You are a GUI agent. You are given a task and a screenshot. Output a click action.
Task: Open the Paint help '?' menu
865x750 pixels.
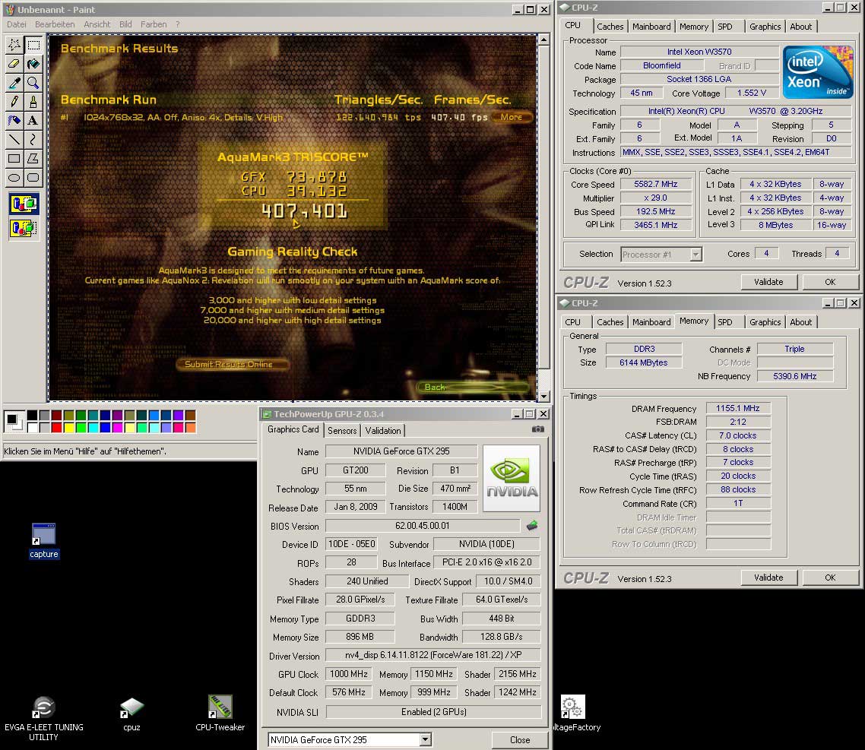pos(178,24)
